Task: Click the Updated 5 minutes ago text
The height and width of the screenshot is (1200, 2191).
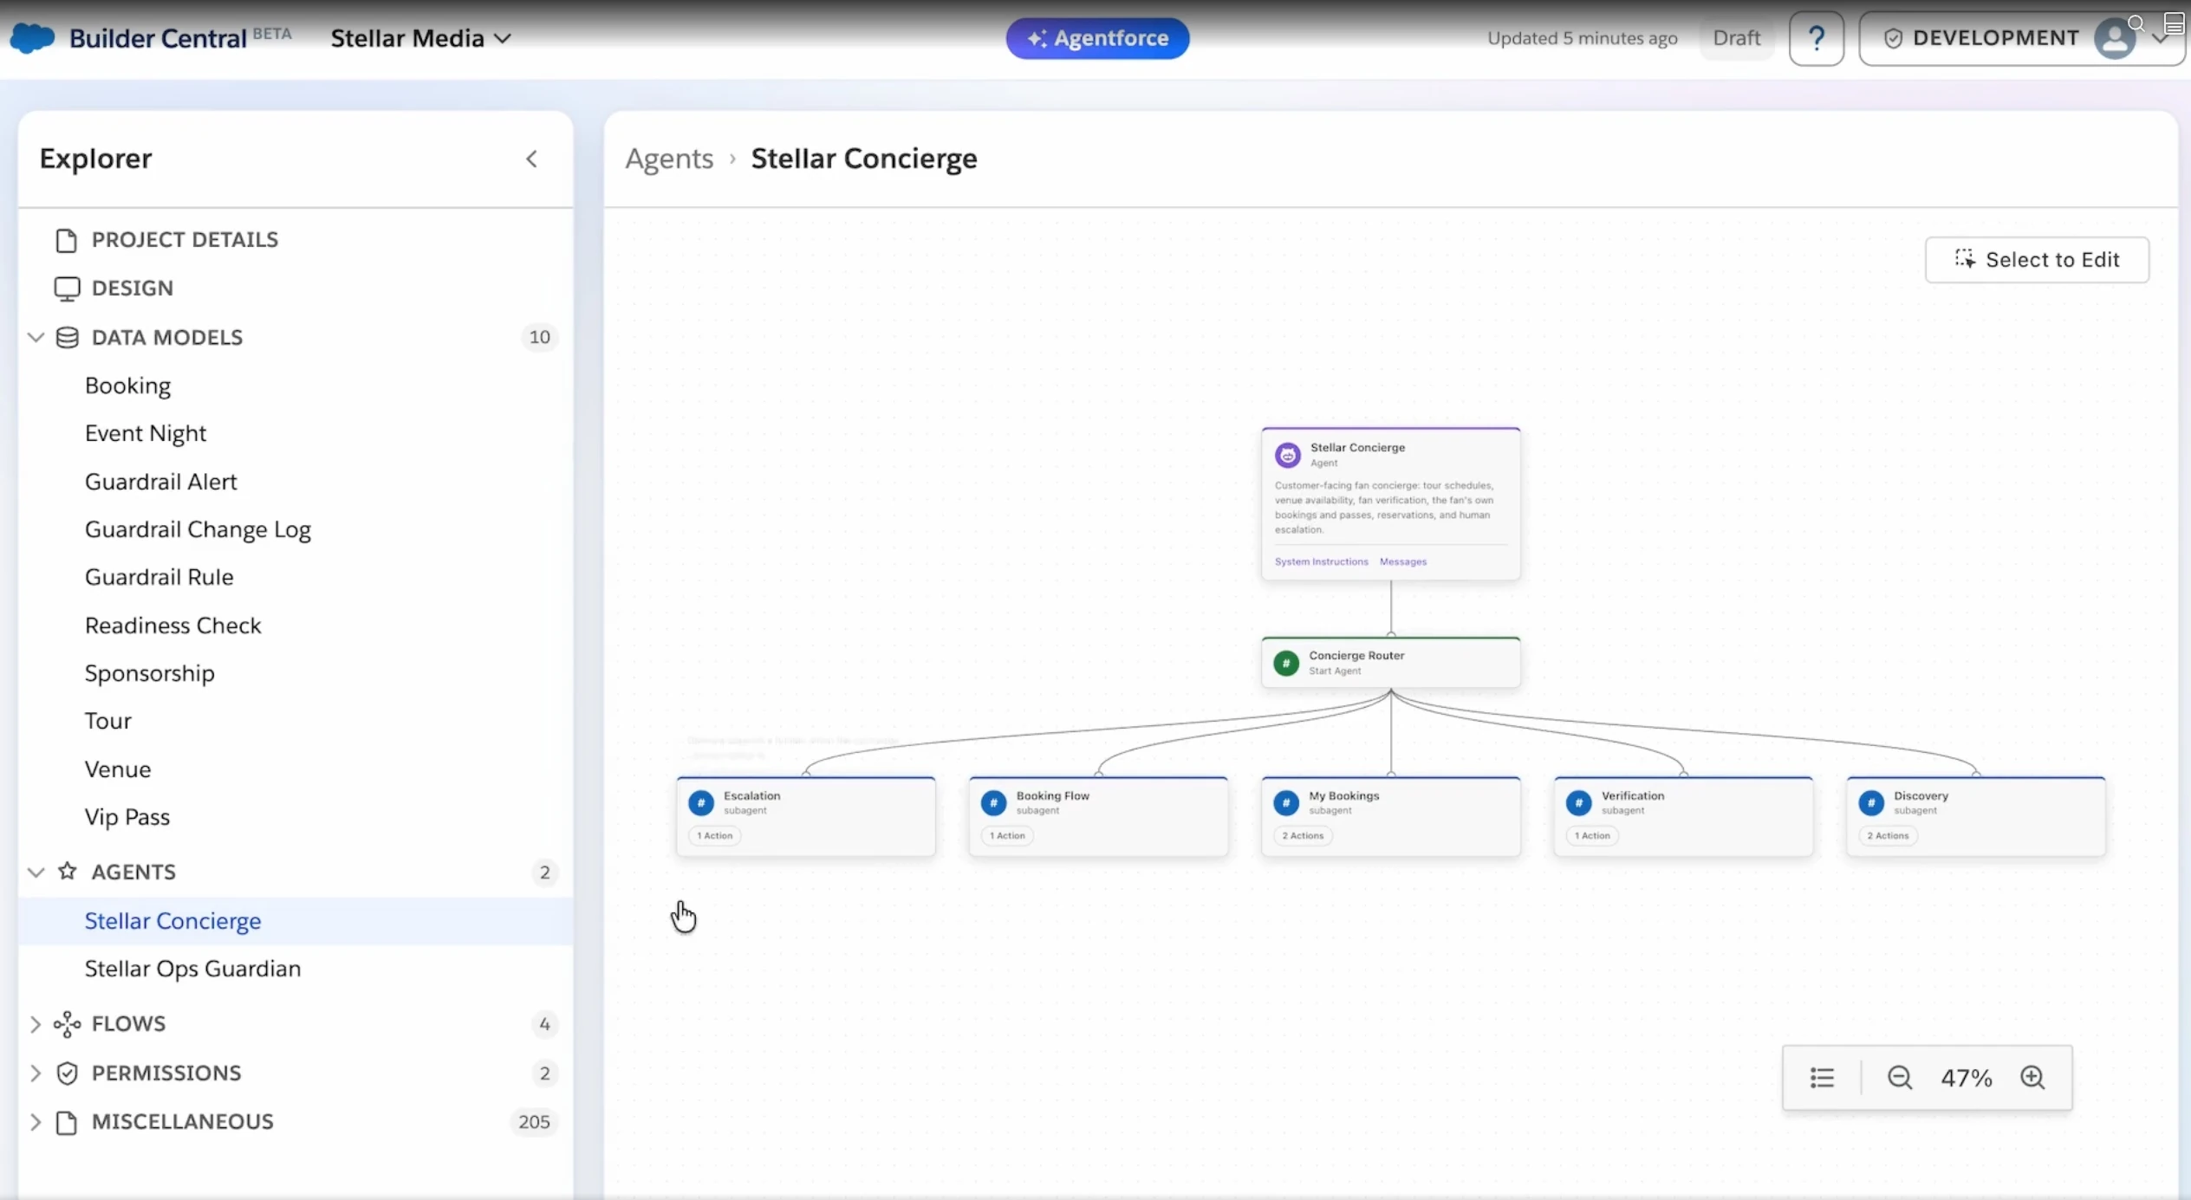Action: click(x=1582, y=38)
